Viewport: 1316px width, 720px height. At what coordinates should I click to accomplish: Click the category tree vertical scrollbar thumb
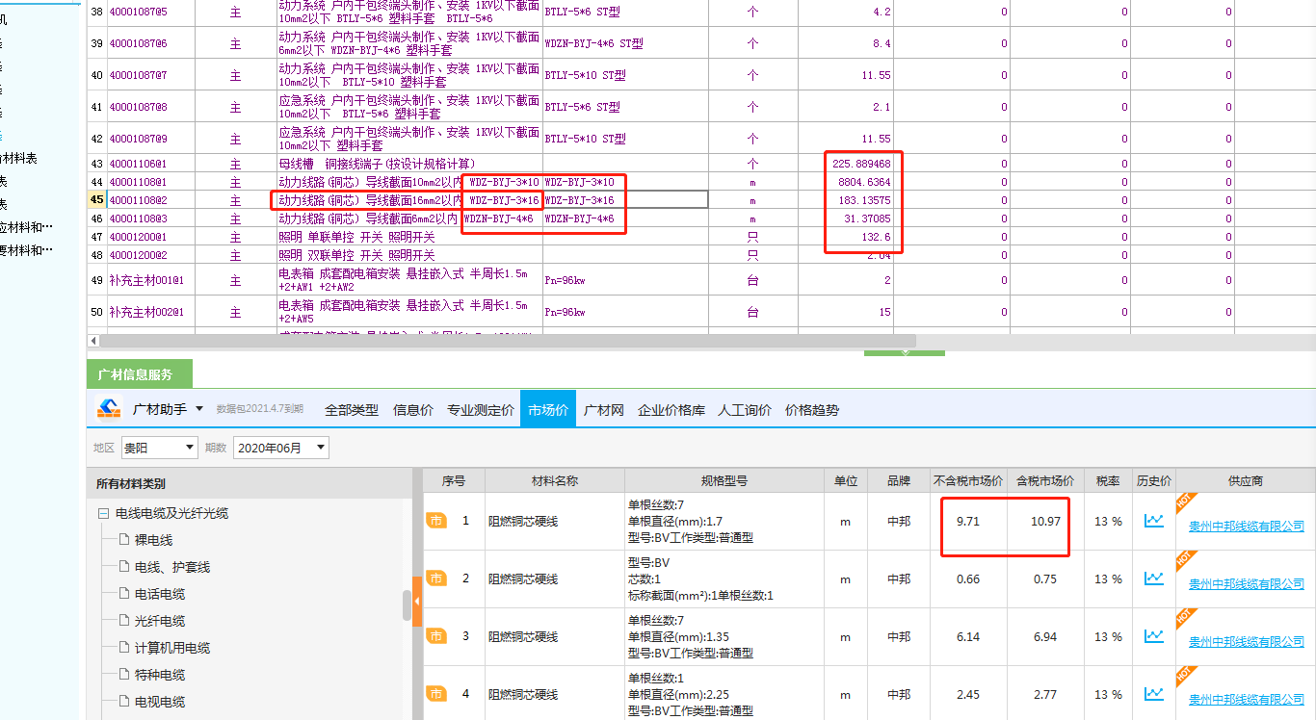[407, 604]
